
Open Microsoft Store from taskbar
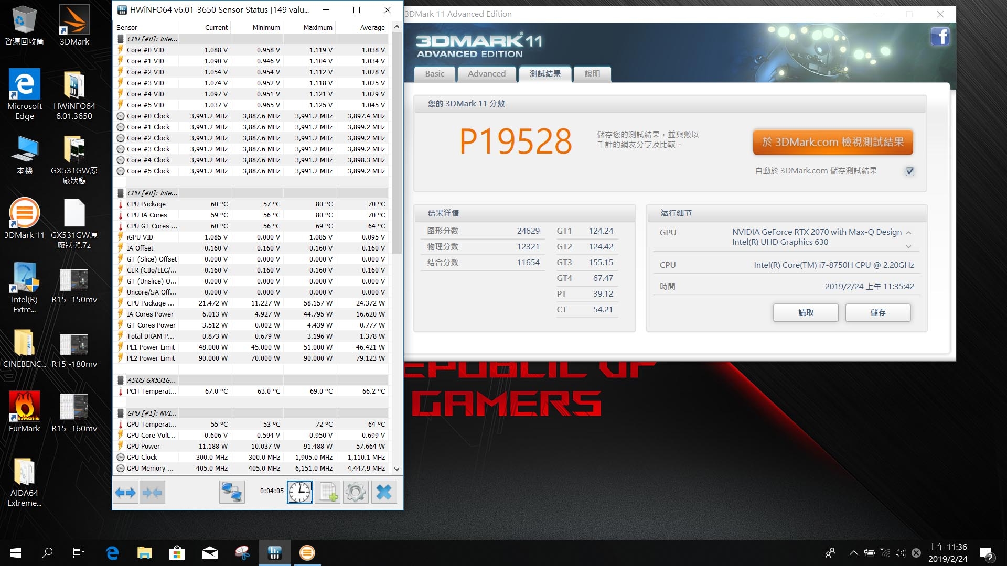tap(177, 553)
